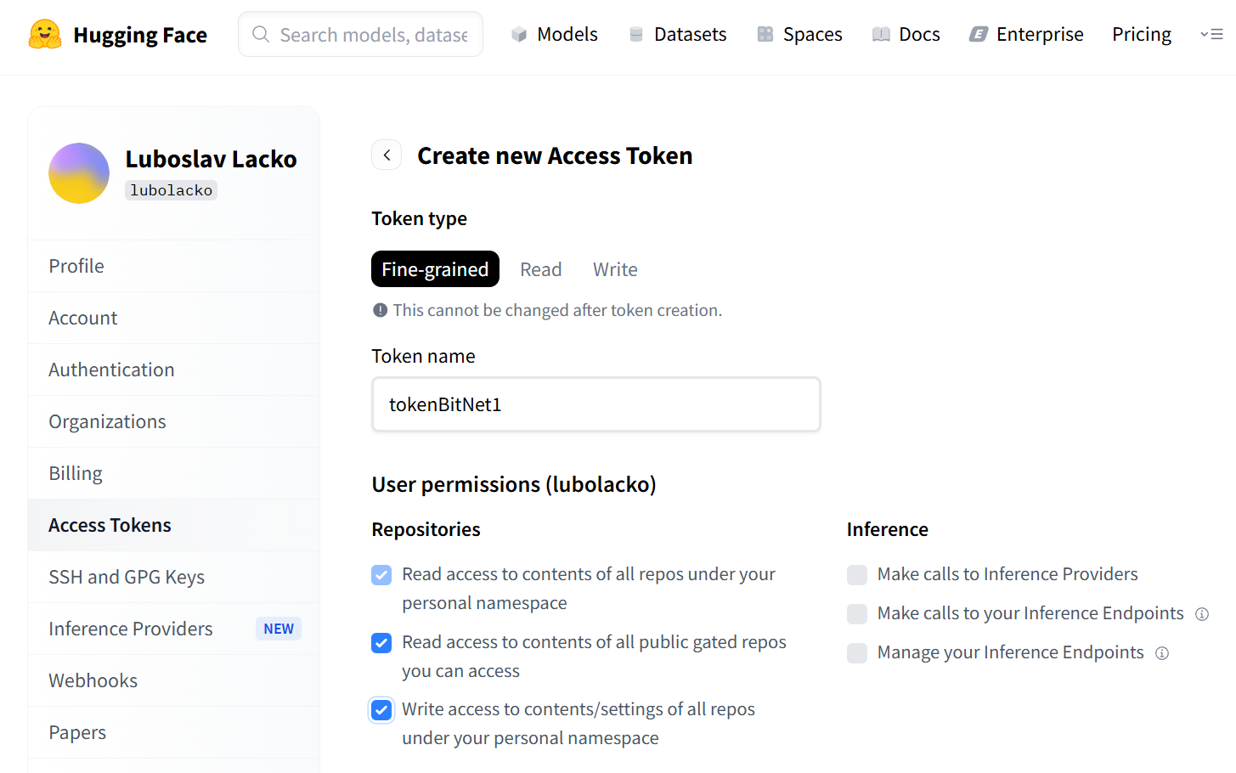Screen dimensions: 1236x773
Task: Toggle read access to public gated repos
Action: click(381, 643)
